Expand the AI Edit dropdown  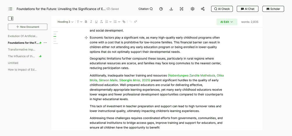227,22
